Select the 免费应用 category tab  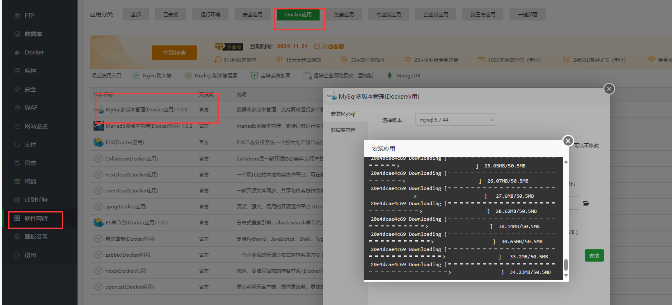point(344,14)
